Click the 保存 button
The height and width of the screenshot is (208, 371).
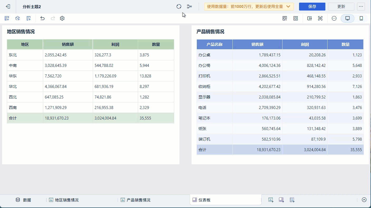tap(312, 7)
